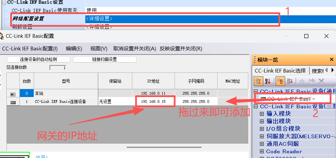Open the 视图(V) menu
This screenshot has height=158, width=336.
coord(99,49)
